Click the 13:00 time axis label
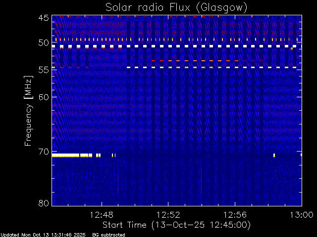This screenshot has height=237, width=317. [x=302, y=215]
